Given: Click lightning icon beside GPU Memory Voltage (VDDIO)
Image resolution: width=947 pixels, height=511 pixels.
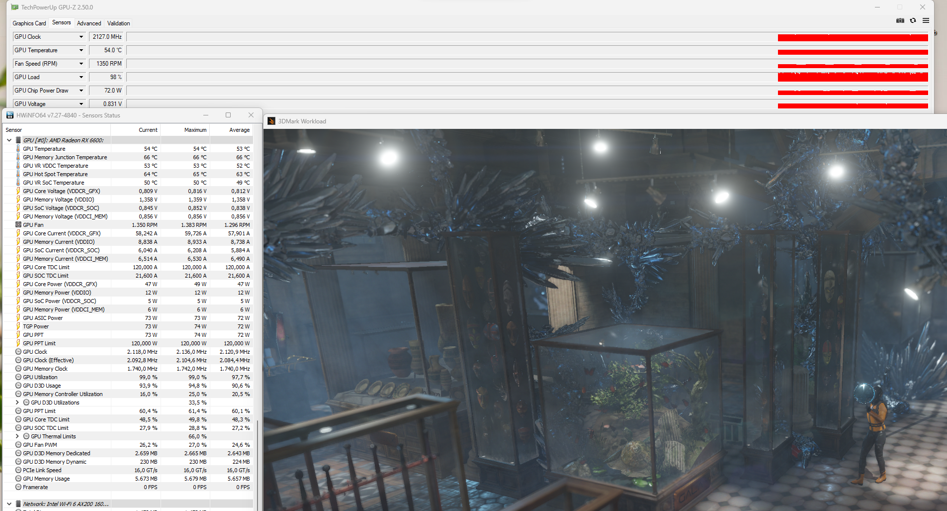Looking at the screenshot, I should tap(18, 200).
